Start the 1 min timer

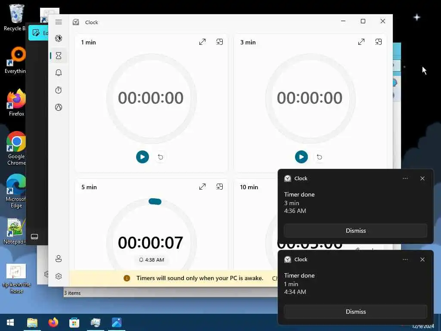142,157
